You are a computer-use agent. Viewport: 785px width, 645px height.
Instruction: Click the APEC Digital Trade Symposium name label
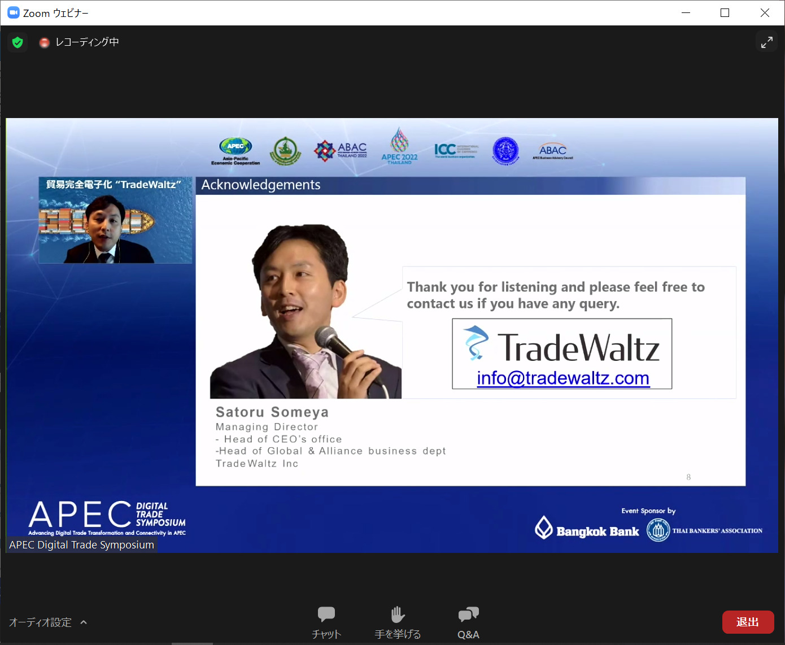81,545
